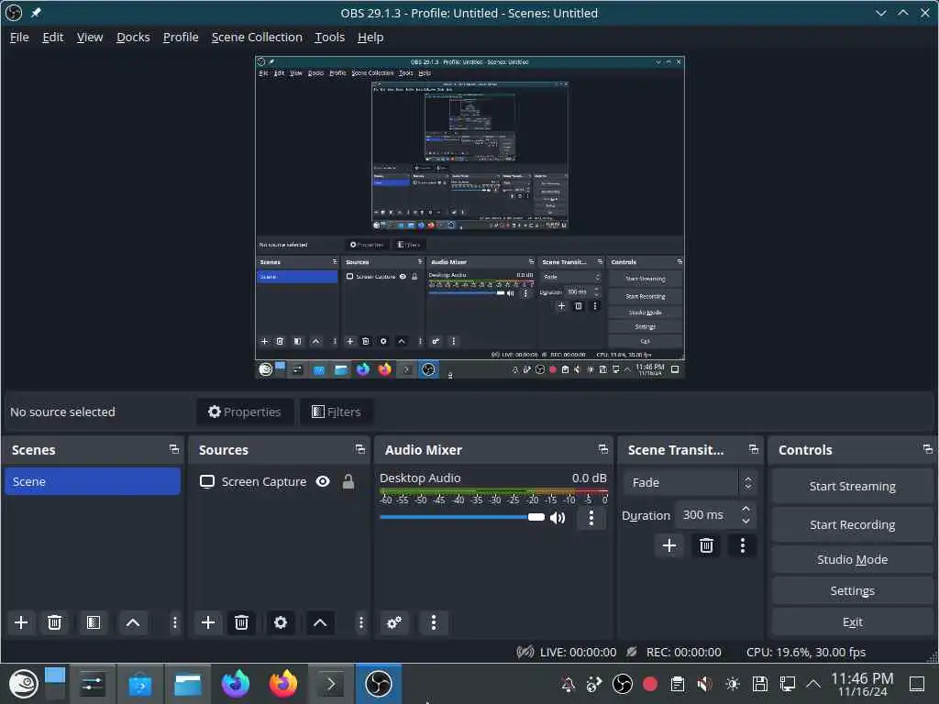939x704 pixels.
Task: Open Audio Mixer dock menu dots
Action: 434,622
